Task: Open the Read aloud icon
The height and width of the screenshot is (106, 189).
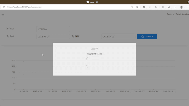Action: [x=132, y=7]
